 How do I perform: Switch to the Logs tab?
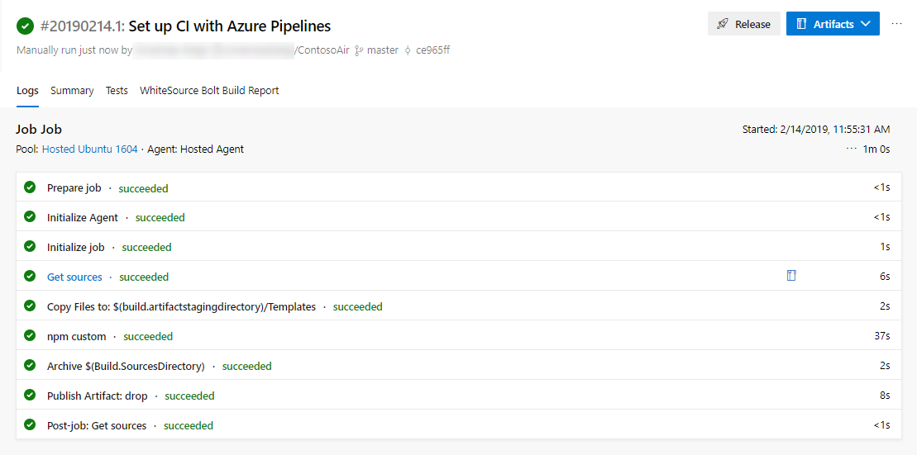pos(27,91)
